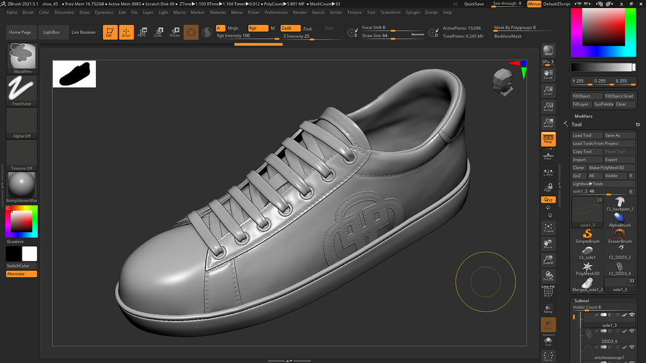This screenshot has height=363, width=646.
Task: Toggle Live Boolean
Action: 83,32
